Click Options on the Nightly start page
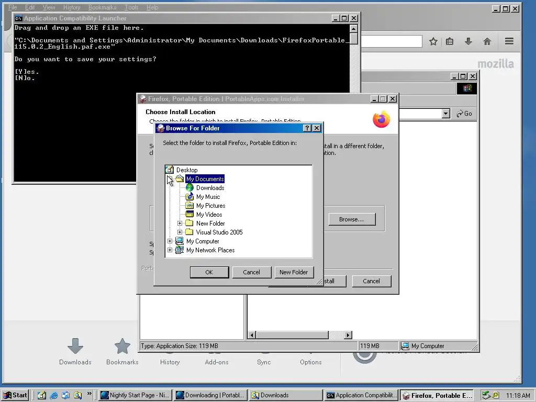This screenshot has height=402, width=536. click(x=311, y=362)
